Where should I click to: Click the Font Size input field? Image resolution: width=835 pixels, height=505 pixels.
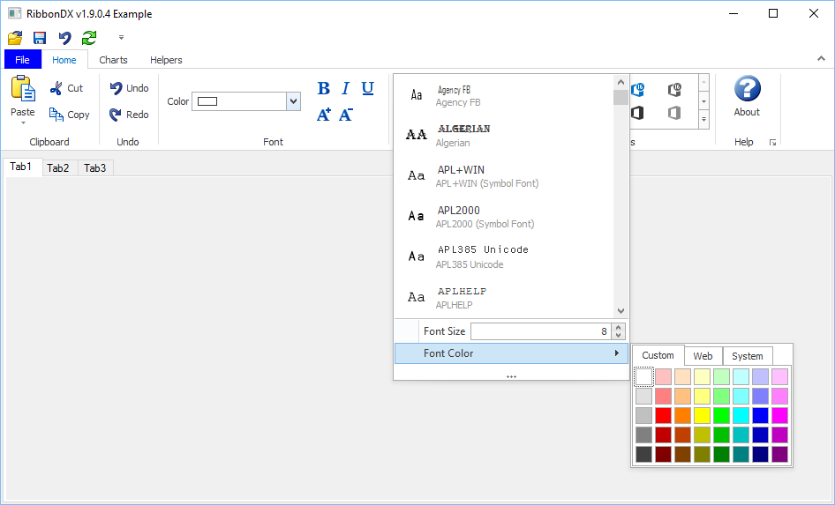540,331
